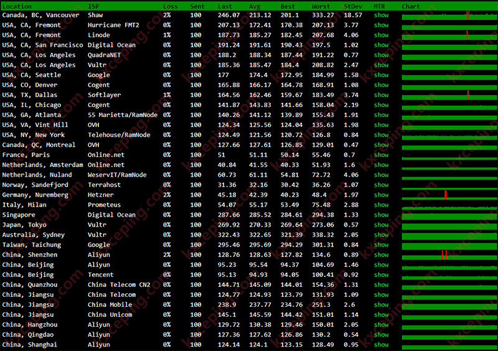498x351 pixels.
Task: Show MTR for Dallas Softlayer row
Action: 381,95
